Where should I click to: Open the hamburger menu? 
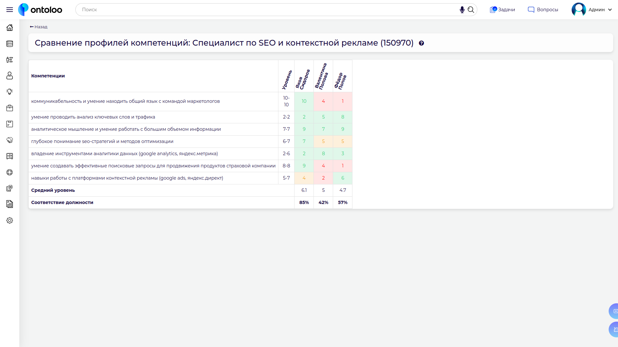pos(10,10)
